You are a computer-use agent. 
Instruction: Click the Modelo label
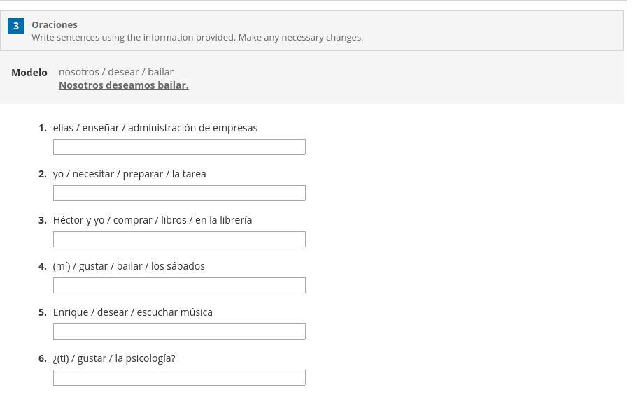29,73
